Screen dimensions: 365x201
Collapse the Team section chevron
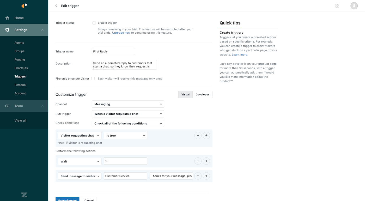[x=42, y=106]
